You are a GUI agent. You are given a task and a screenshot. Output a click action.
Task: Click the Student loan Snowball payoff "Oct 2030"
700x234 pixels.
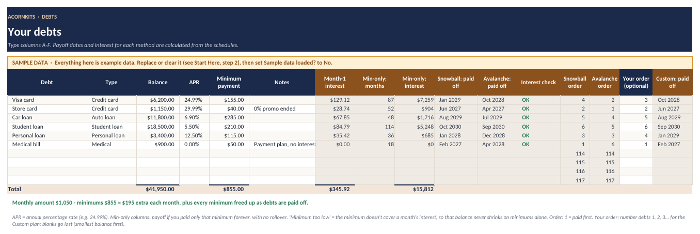click(x=456, y=127)
